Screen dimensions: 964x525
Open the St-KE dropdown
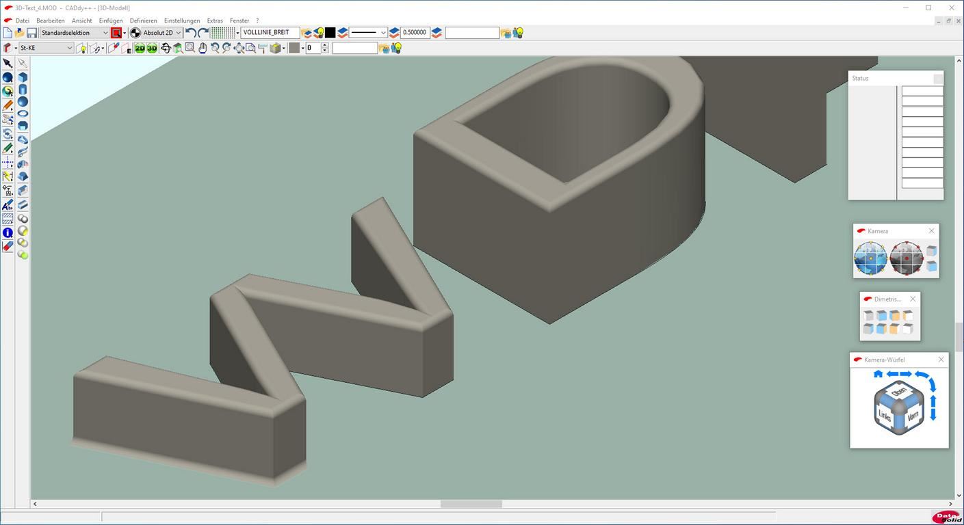46,48
